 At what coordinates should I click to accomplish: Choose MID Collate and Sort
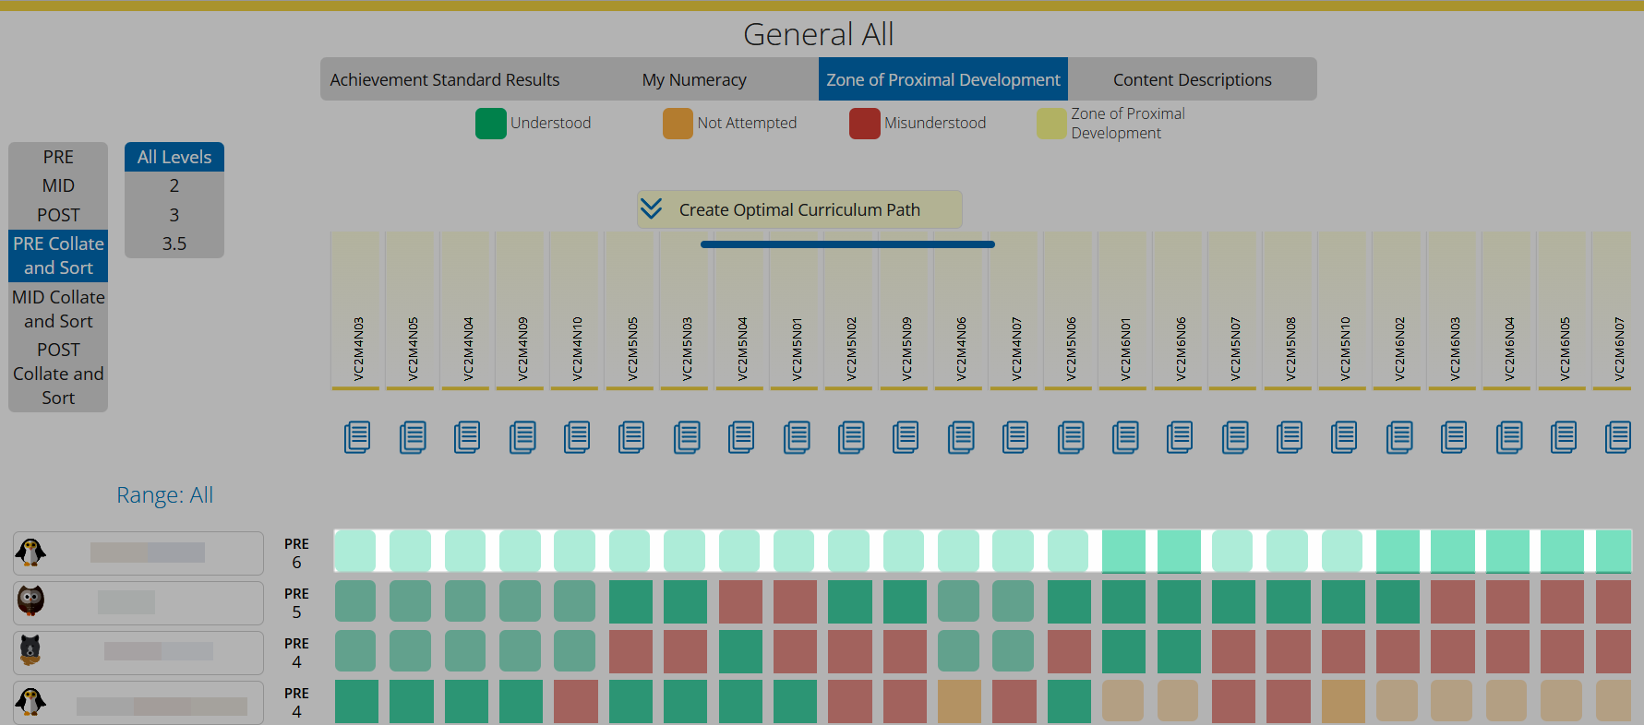coord(58,309)
